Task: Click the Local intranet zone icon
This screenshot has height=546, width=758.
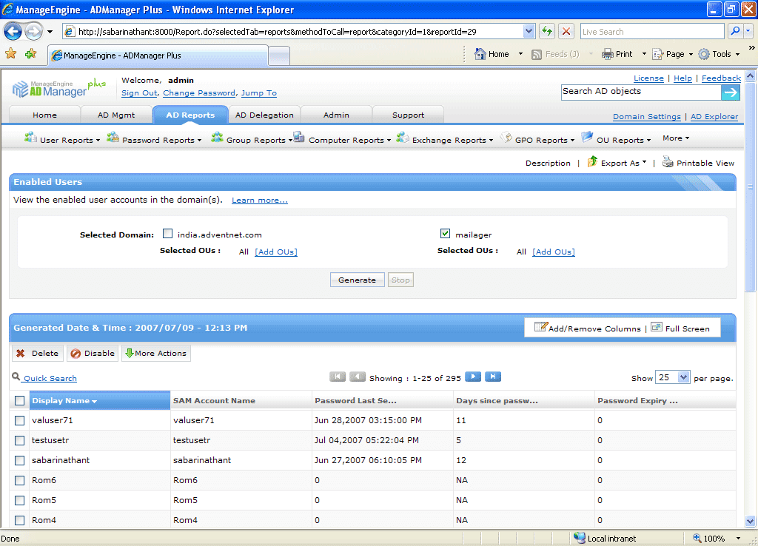Action: tap(579, 538)
